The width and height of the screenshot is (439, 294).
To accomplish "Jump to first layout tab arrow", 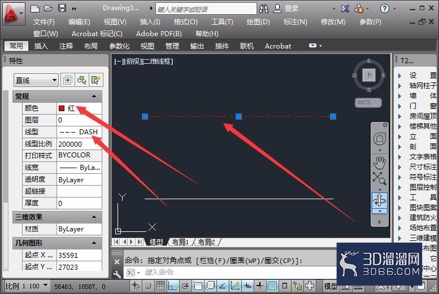I will (116, 242).
